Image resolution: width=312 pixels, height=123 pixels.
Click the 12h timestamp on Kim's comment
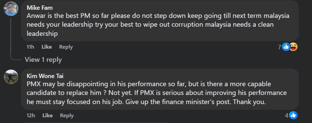point(31,116)
